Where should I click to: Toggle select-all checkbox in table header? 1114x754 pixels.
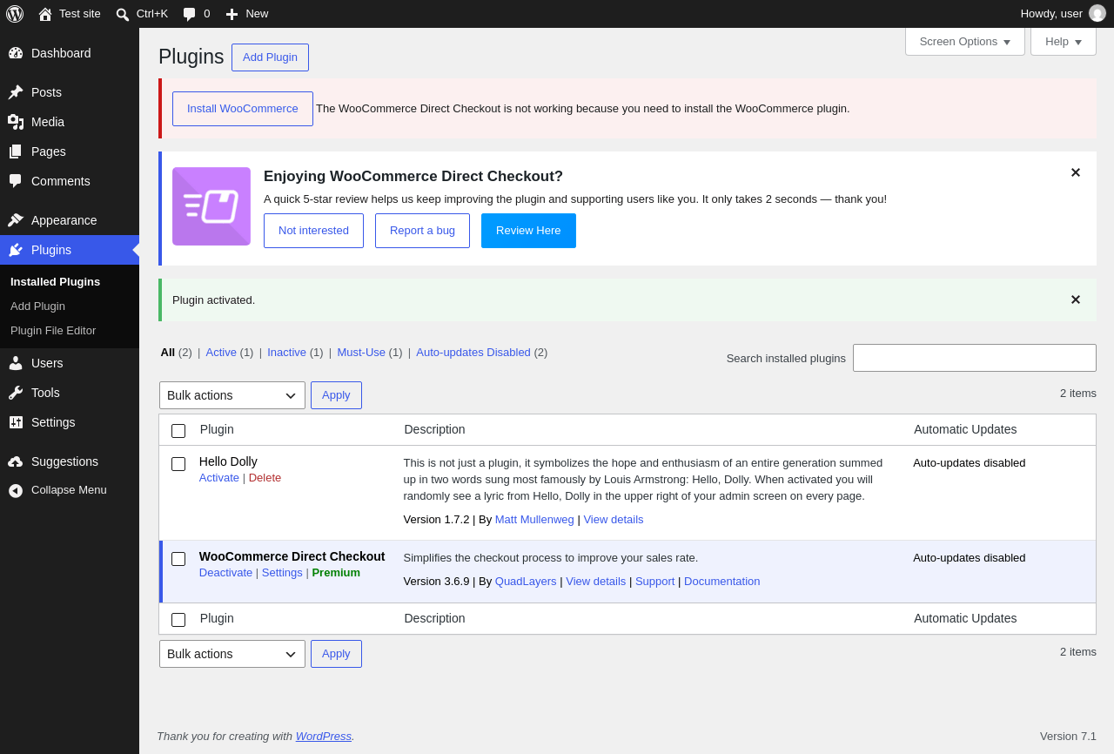pos(178,430)
